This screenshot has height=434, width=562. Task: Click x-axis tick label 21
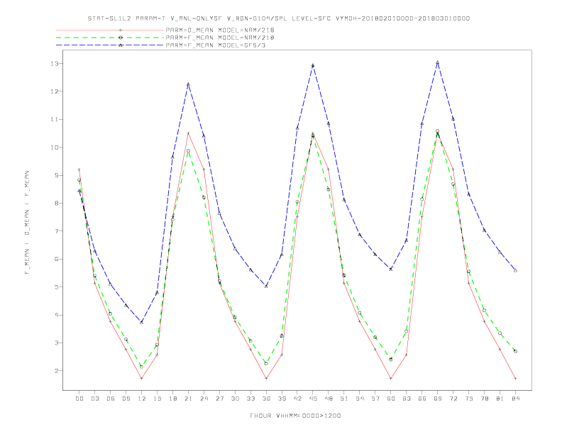click(x=188, y=399)
